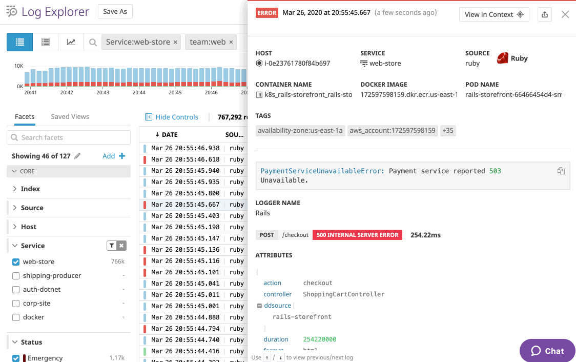Click the share log export icon
This screenshot has width=576, height=362.
pyautogui.click(x=545, y=14)
